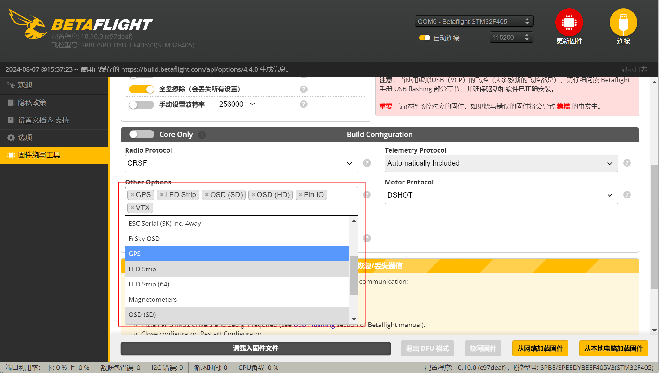
Task: Expand the Motor Protocol DSHOT dropdown
Action: [x=501, y=195]
